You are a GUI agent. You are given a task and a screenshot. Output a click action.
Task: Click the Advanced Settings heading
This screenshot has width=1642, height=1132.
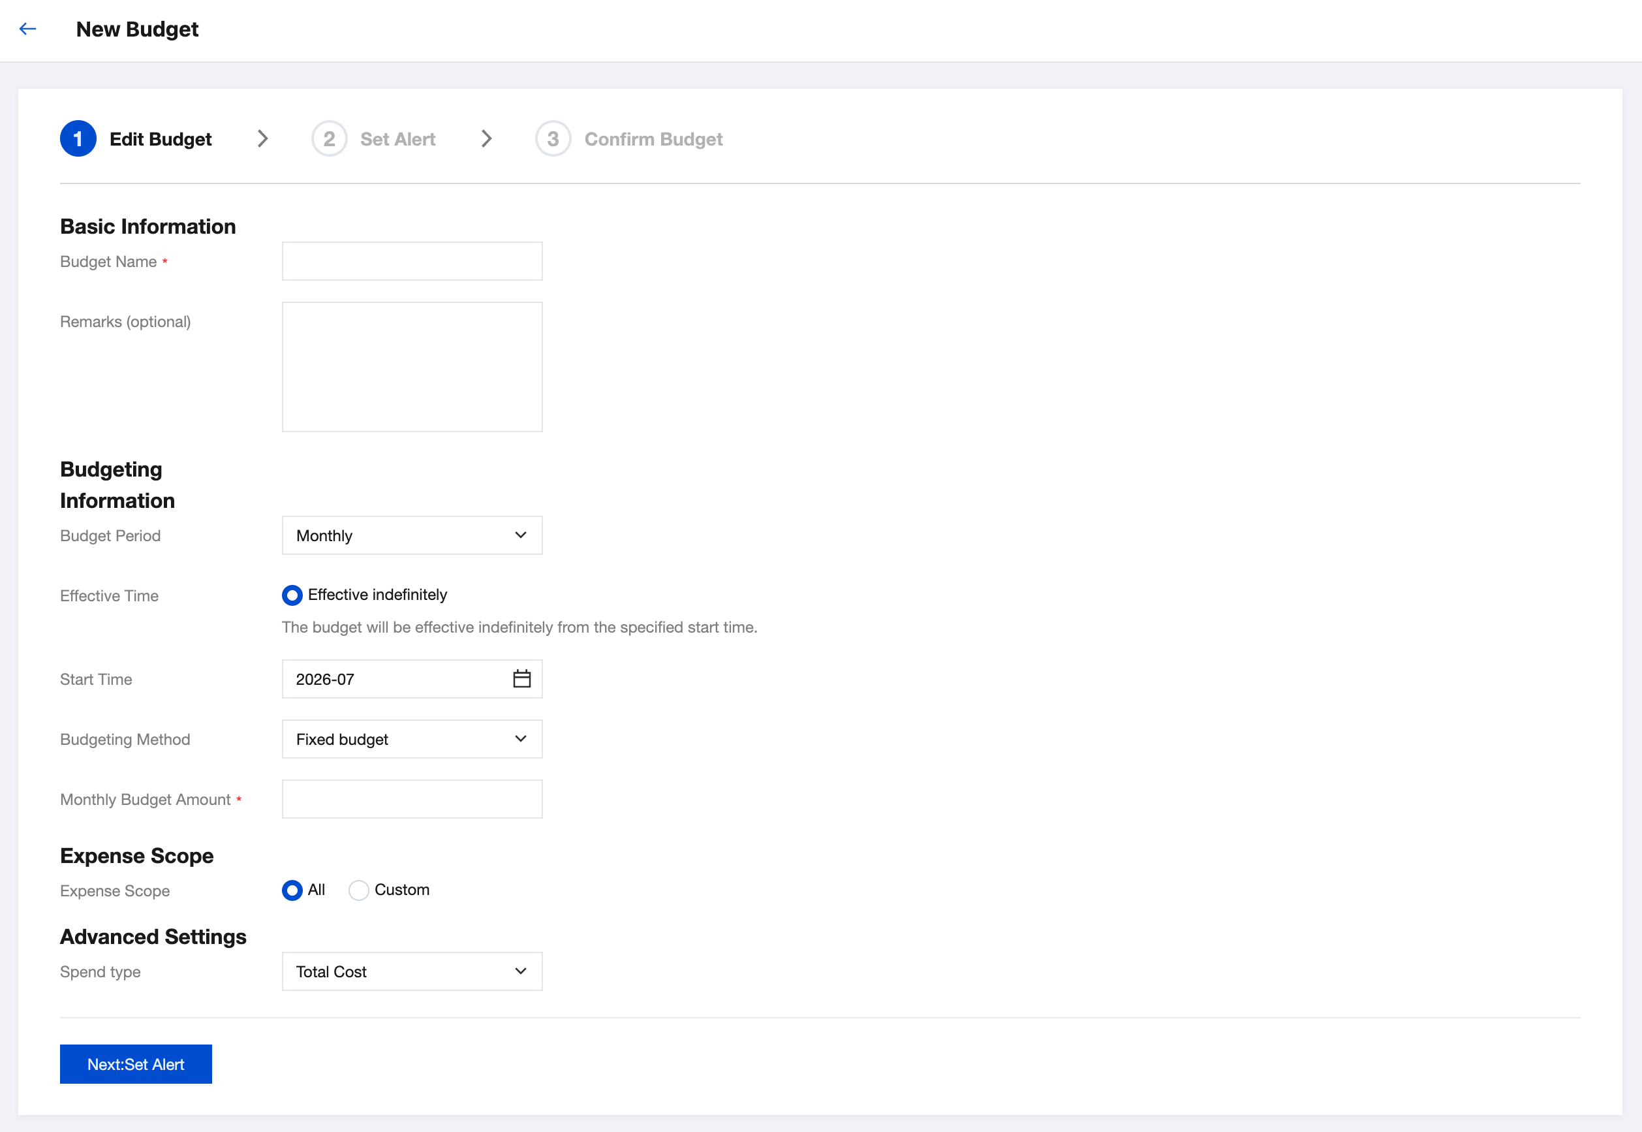point(153,937)
